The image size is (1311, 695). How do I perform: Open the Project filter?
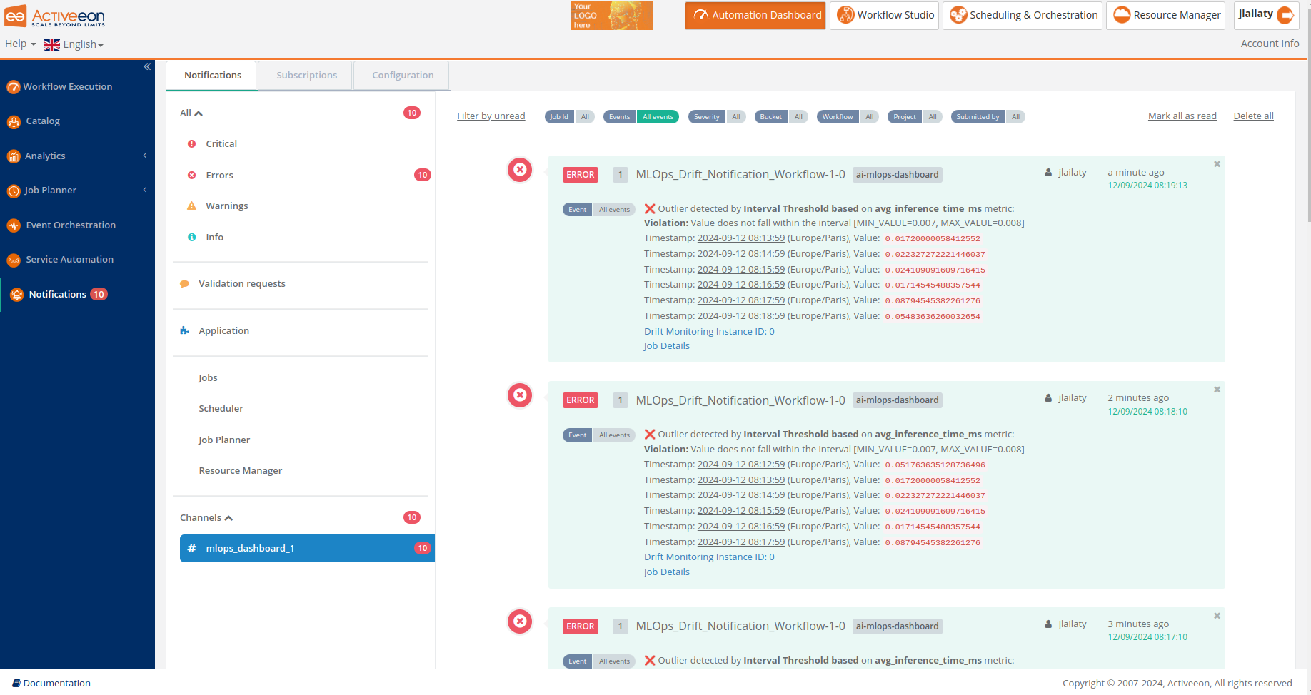[915, 117]
